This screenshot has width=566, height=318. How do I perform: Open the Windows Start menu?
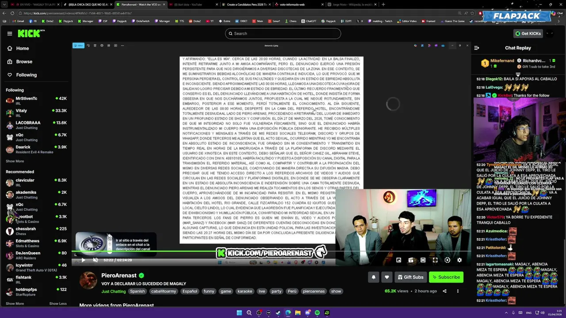[239, 313]
